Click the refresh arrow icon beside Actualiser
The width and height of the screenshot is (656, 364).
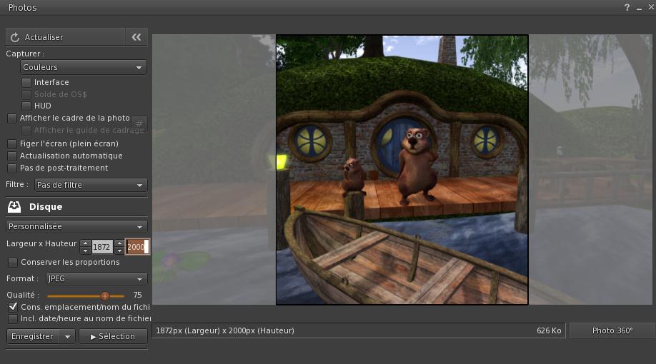15,37
